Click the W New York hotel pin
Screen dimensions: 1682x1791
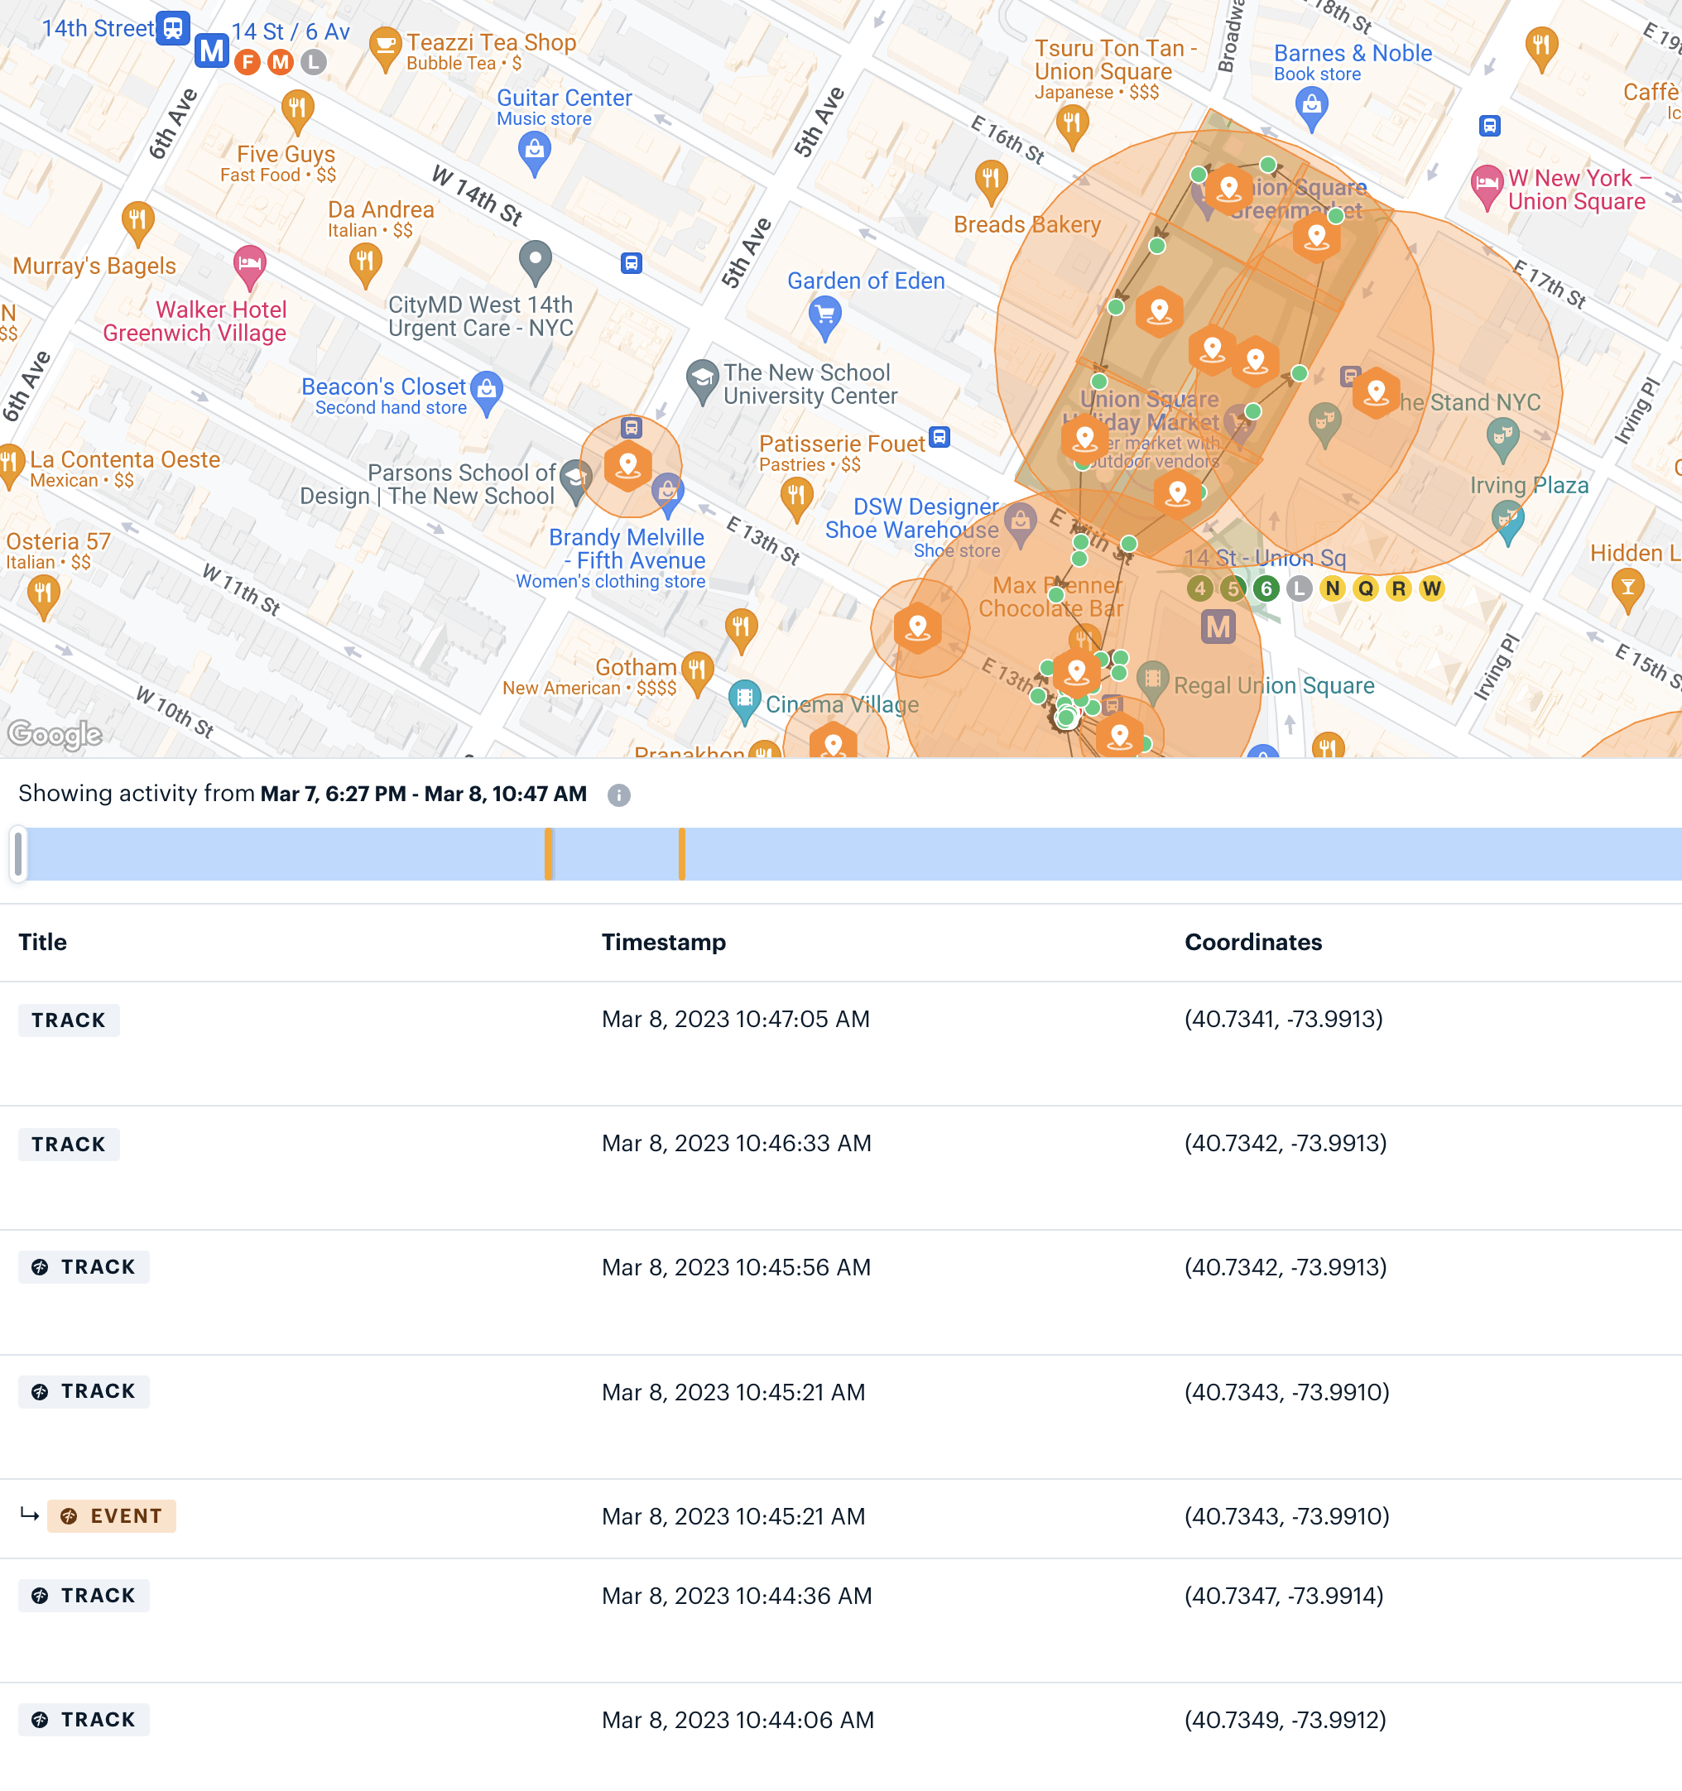point(1487,187)
